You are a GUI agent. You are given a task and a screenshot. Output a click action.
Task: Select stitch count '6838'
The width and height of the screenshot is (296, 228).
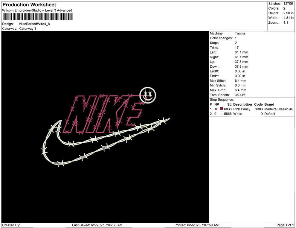(228, 109)
